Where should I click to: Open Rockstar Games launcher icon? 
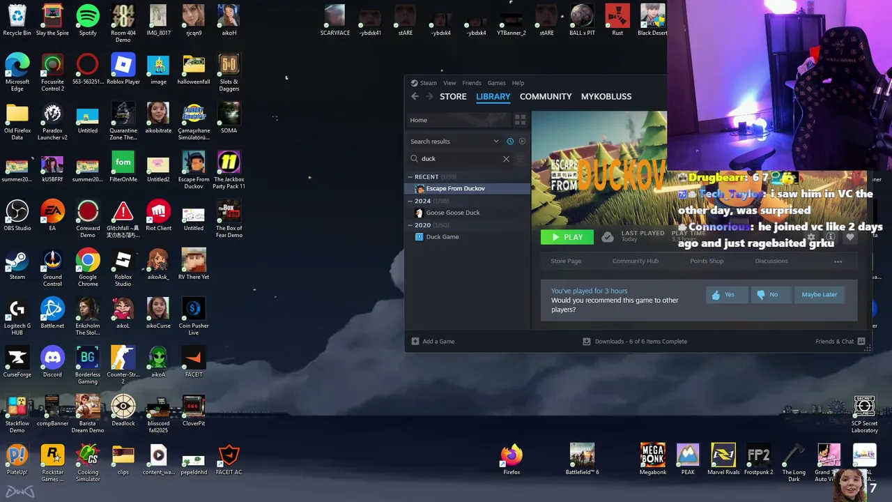52,462
